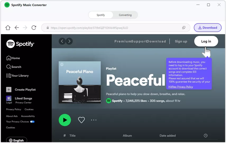Click the Peaceful Piano cover thumbnail
Screen dimensions: 226x143
point(80,82)
